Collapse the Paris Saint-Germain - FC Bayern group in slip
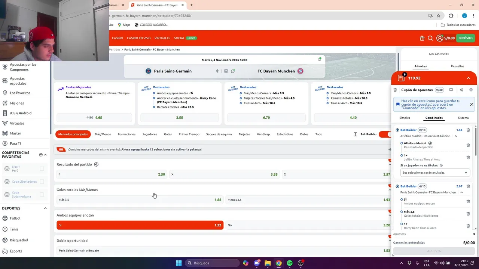Screen dimensions: 479x269 461,192
